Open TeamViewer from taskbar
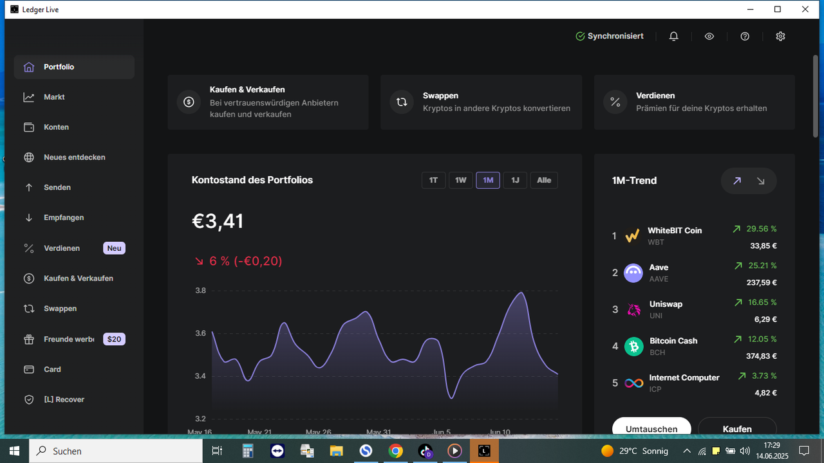 pyautogui.click(x=277, y=451)
